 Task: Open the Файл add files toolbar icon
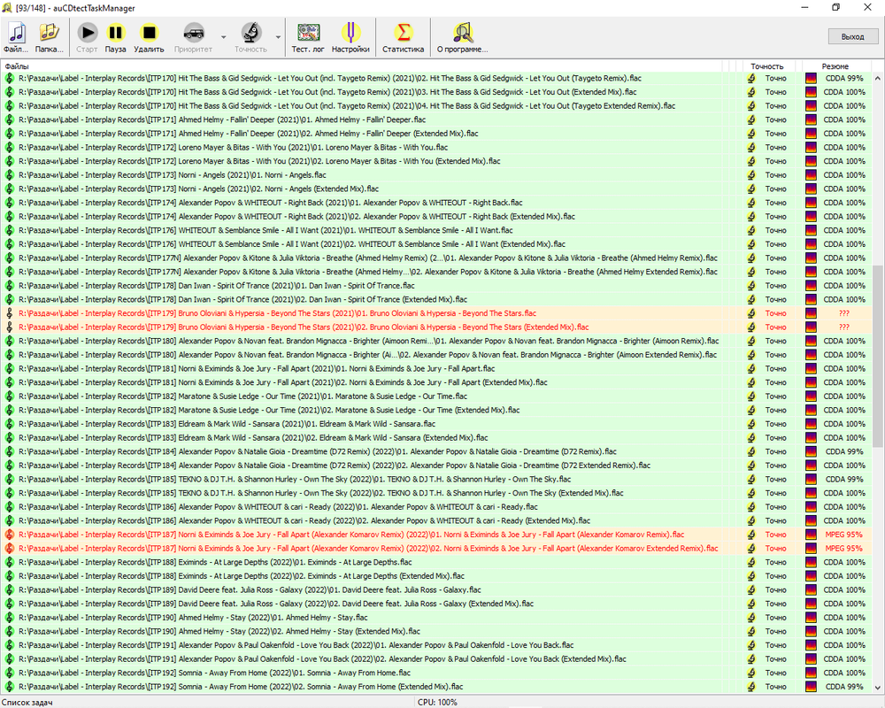click(16, 37)
